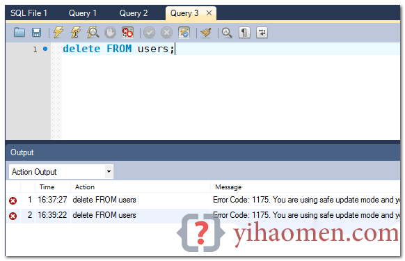Click the line 1 statement marker dot

(x=45, y=49)
